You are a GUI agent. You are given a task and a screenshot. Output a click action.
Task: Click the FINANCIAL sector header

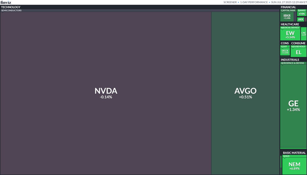[288, 7]
